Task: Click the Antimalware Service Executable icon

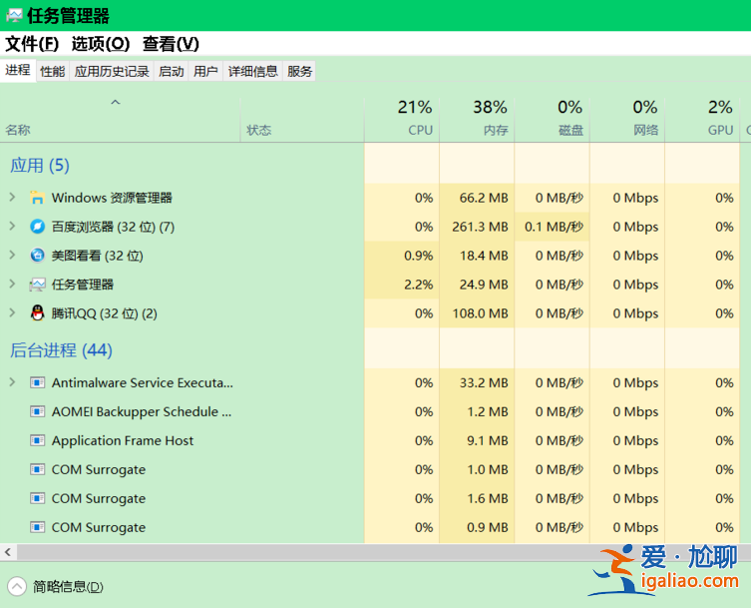Action: 37,382
